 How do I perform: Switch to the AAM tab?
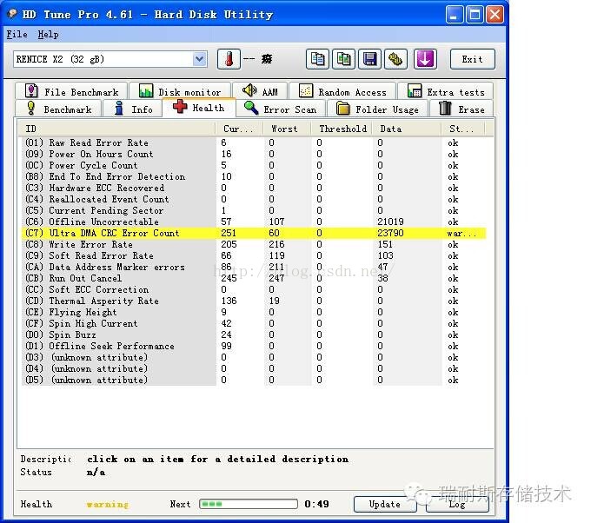tap(260, 91)
